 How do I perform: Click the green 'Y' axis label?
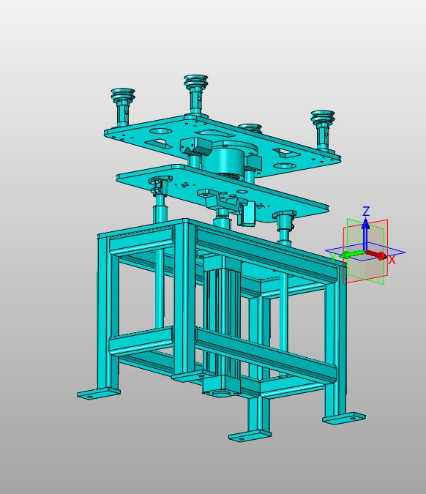(x=333, y=259)
